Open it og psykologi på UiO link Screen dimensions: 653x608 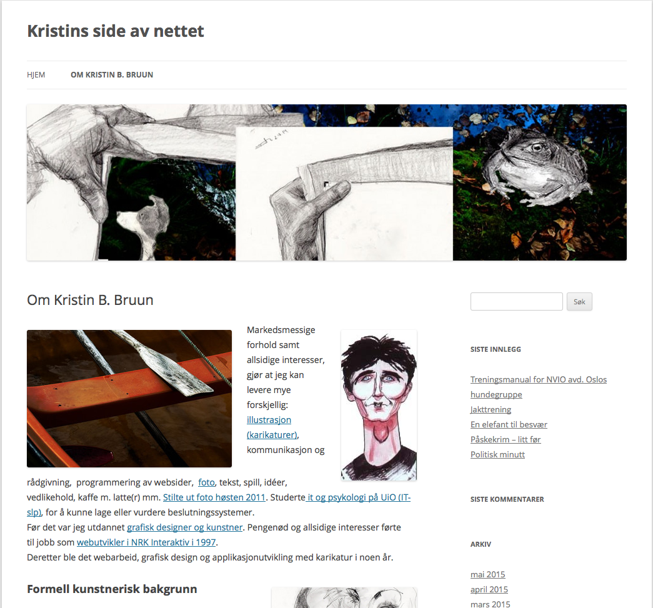pyautogui.click(x=219, y=505)
